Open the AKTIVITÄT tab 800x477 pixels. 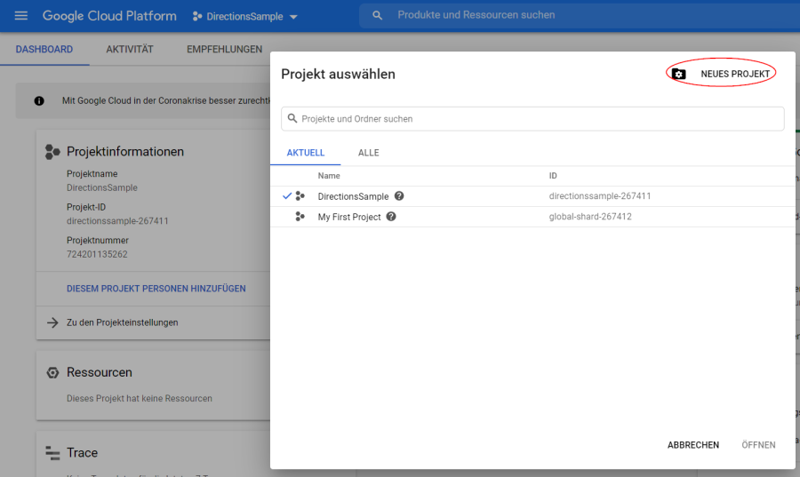click(x=130, y=50)
